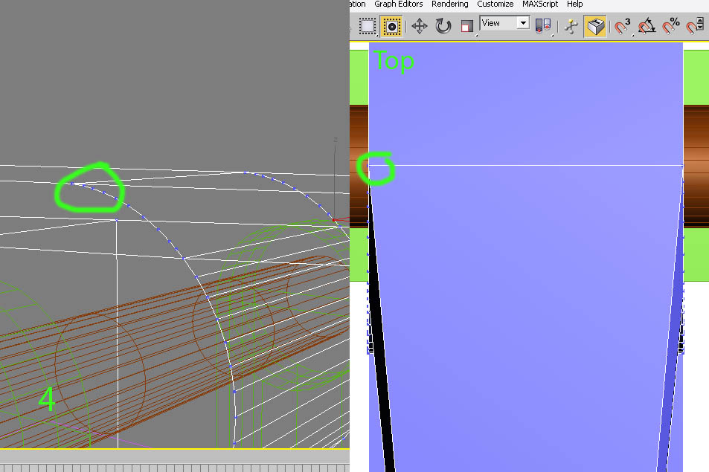The height and width of the screenshot is (472, 709).
Task: Toggle the Window/Crossing selection mode
Action: pos(391,26)
